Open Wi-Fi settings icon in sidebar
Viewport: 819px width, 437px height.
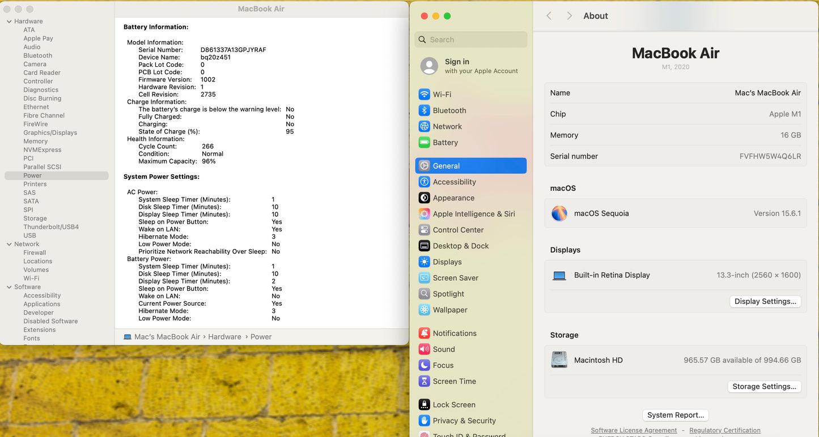click(424, 95)
